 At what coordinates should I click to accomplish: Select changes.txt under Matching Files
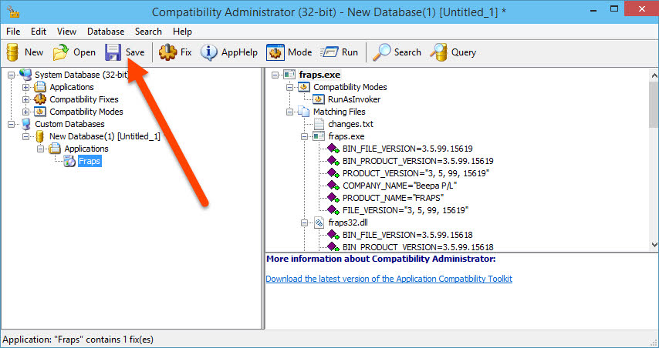click(350, 124)
